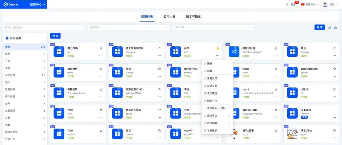
Task: Click the 教程应用 app icon
Action: [59, 93]
